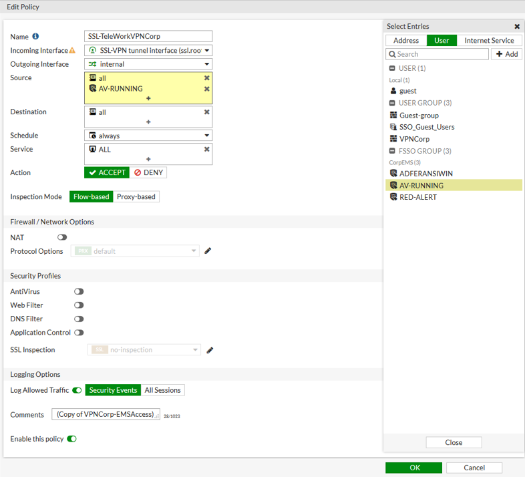The width and height of the screenshot is (525, 477).
Task: Switch to the User tab
Action: (x=442, y=40)
